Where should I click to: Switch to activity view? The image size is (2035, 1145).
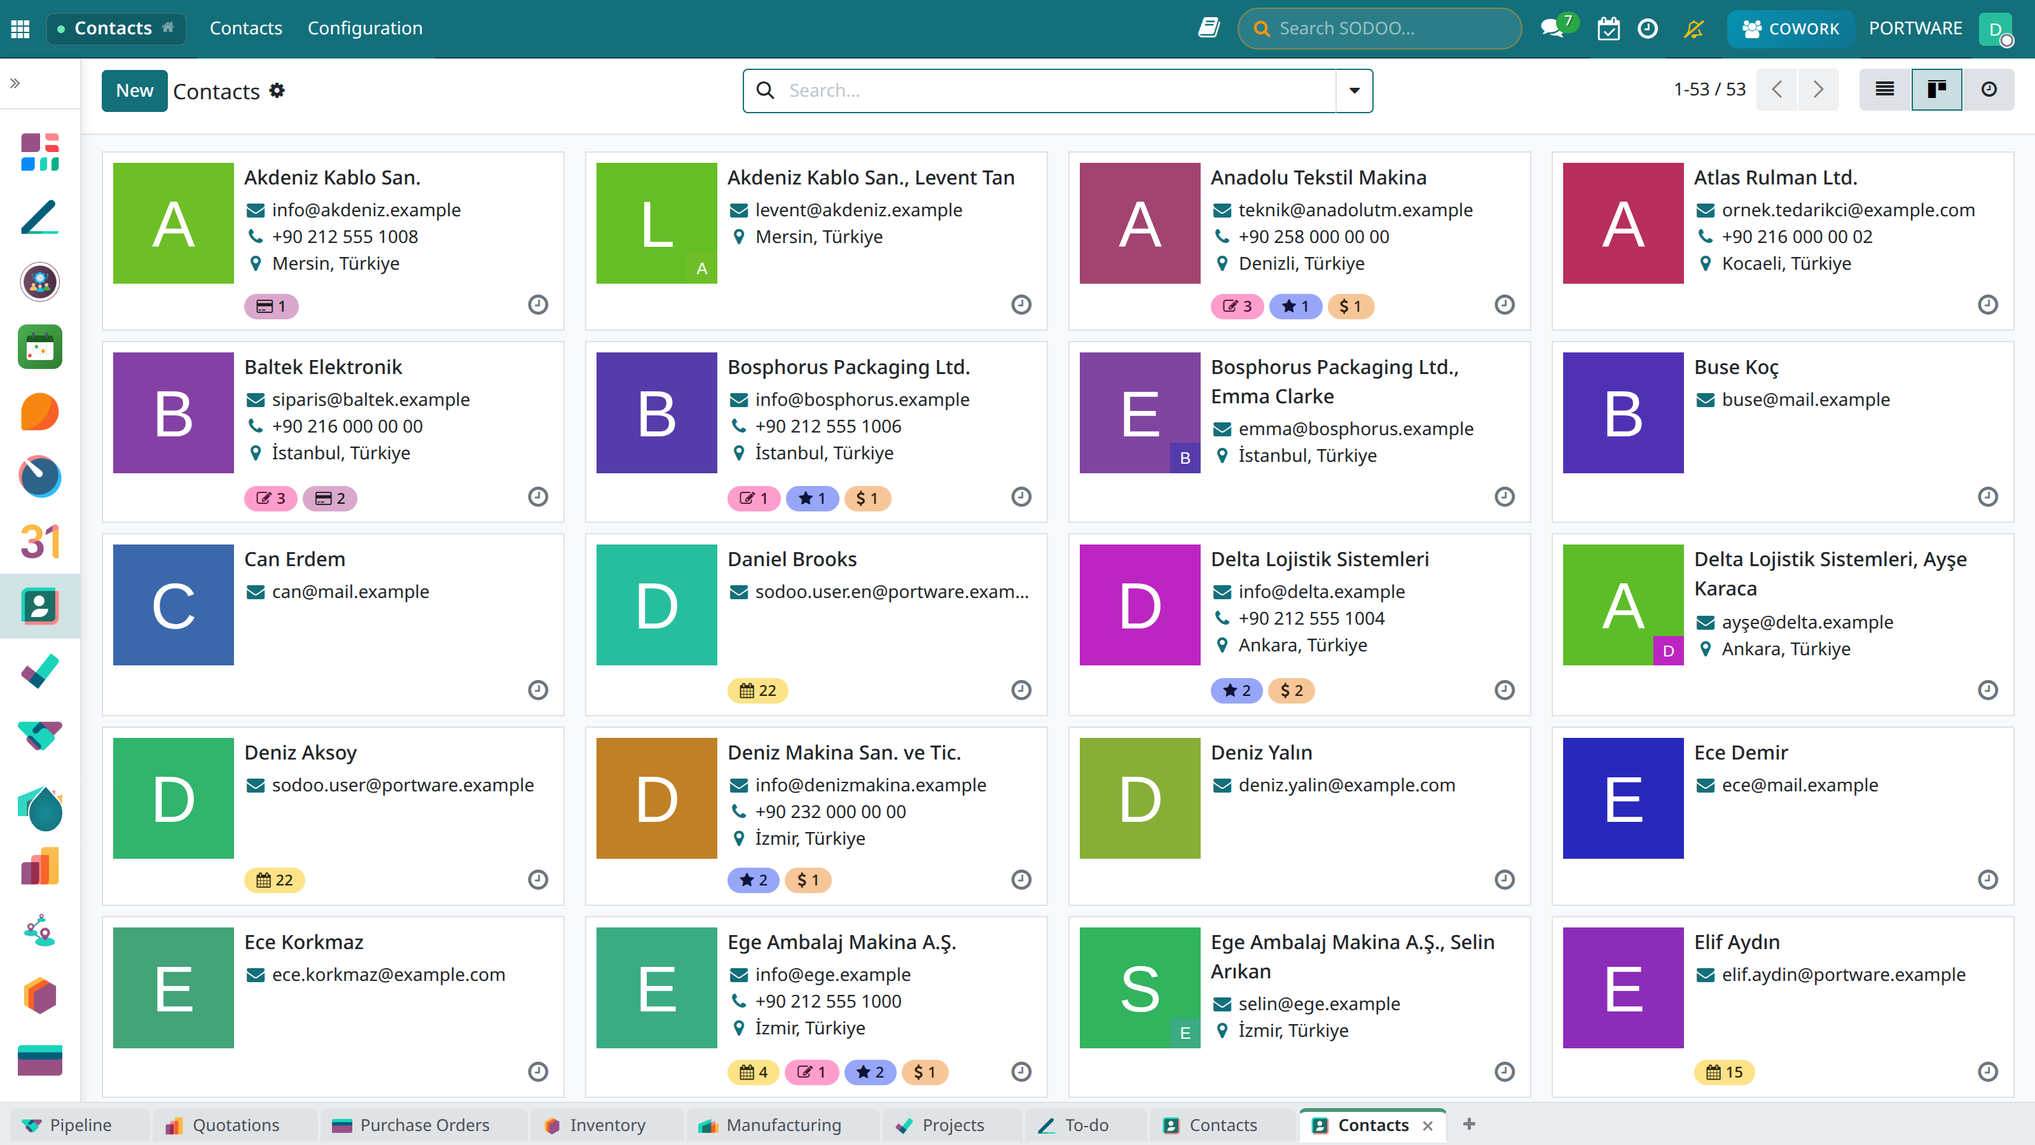(x=1989, y=89)
